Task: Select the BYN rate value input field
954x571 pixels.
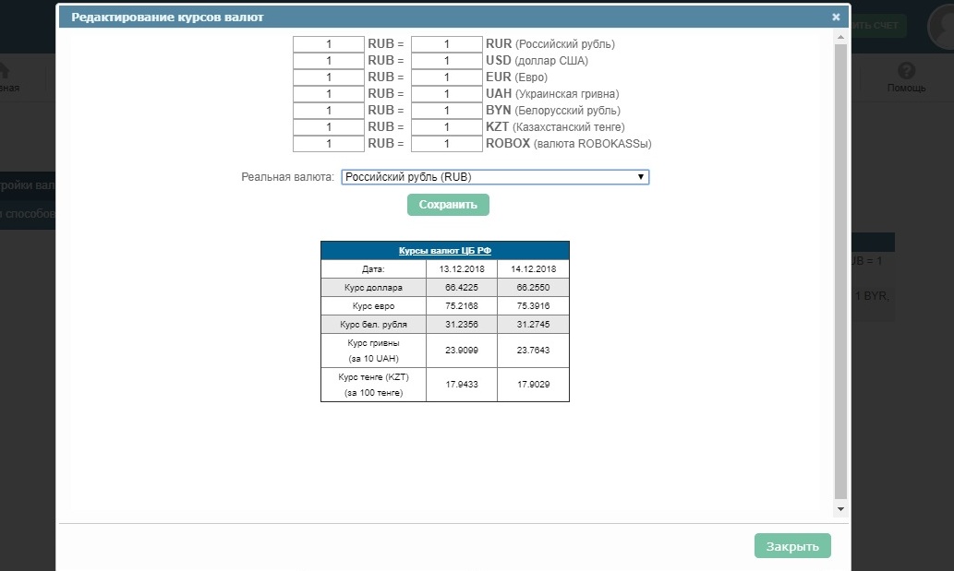Action: coord(447,111)
